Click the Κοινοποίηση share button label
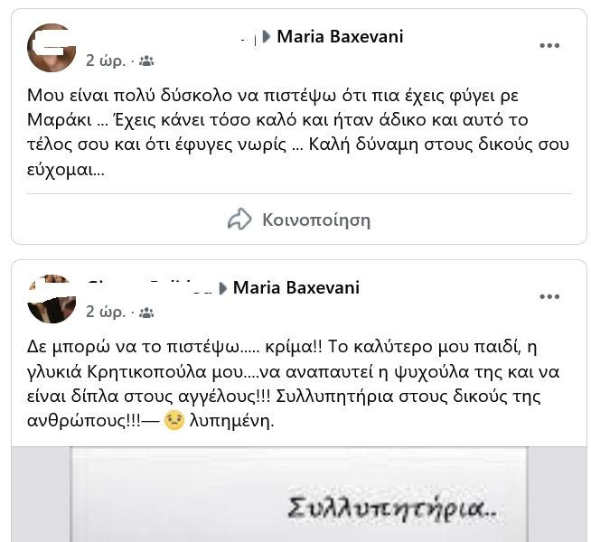Screen dimensions: 591x542 (x=316, y=220)
